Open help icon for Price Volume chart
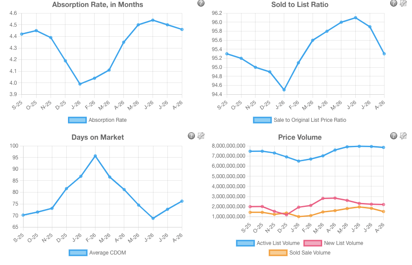The height and width of the screenshot is (265, 412). [393, 135]
